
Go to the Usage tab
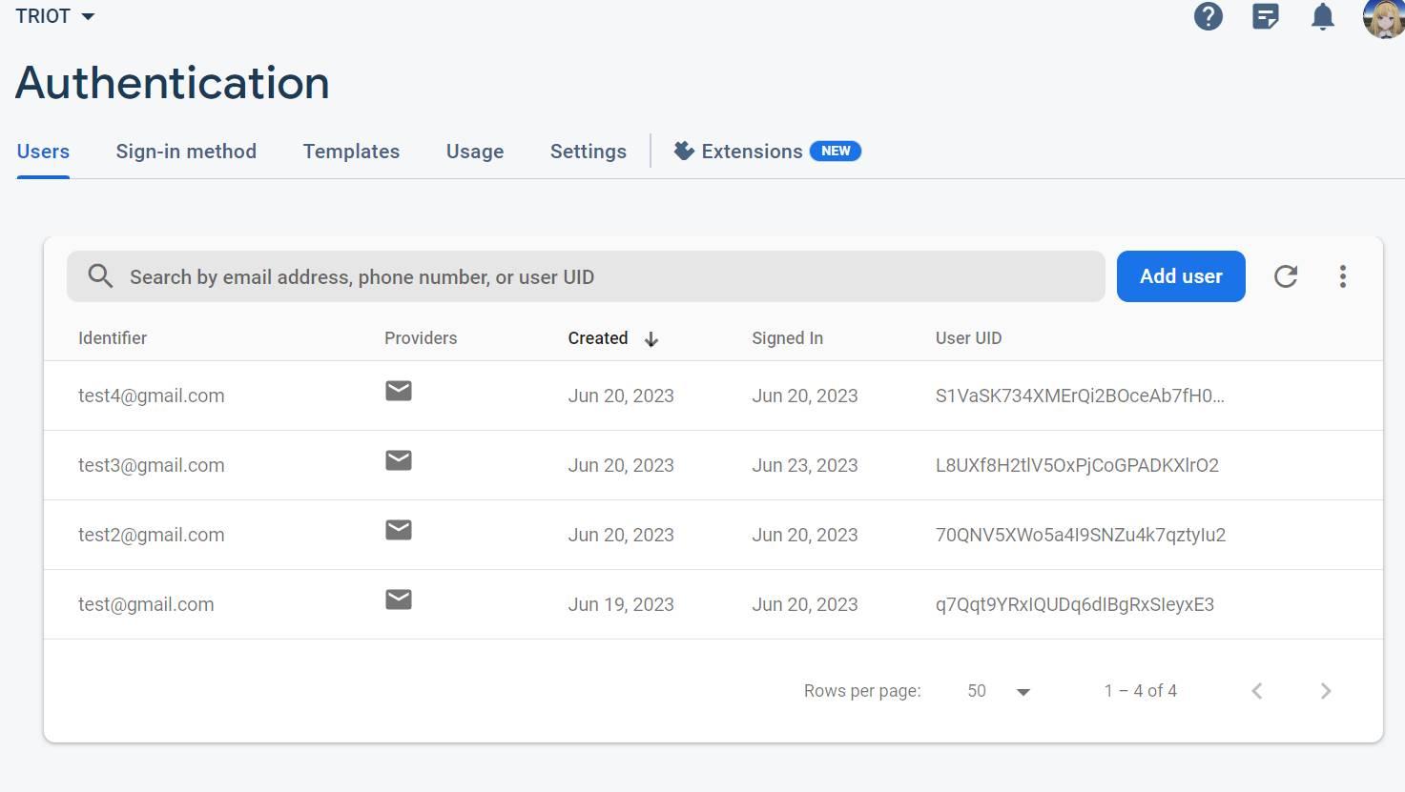pos(475,152)
